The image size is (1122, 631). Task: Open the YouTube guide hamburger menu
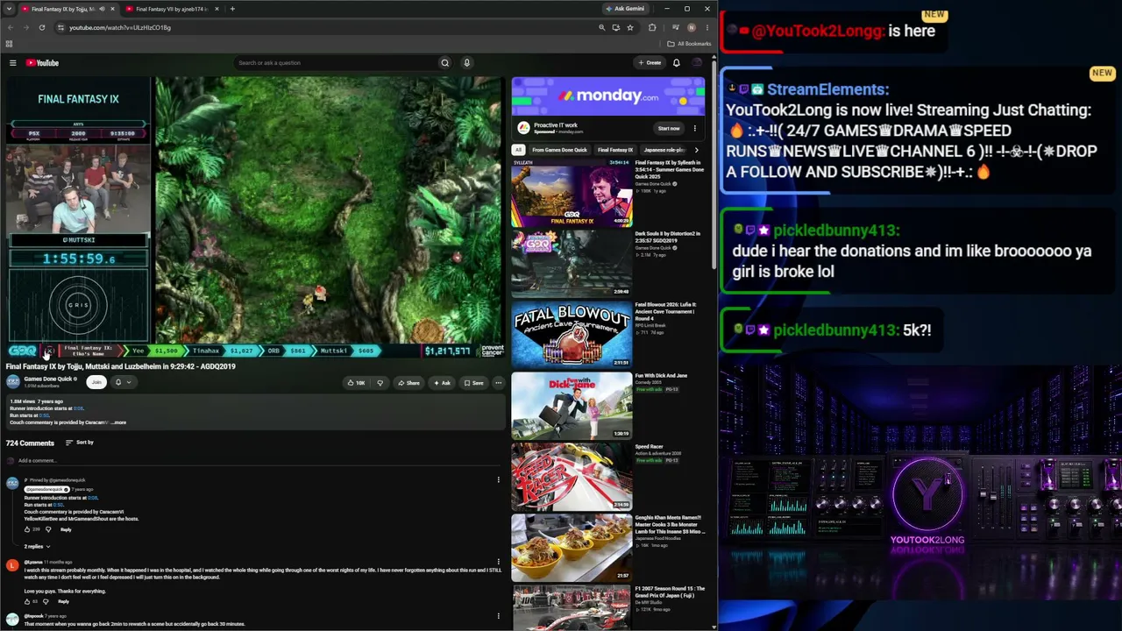12,63
